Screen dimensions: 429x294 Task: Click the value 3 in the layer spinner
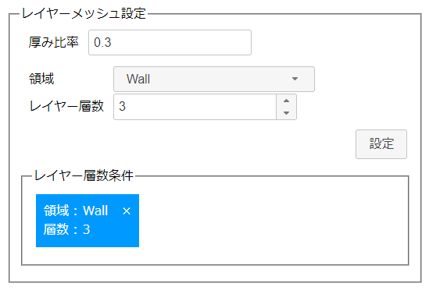(x=123, y=107)
